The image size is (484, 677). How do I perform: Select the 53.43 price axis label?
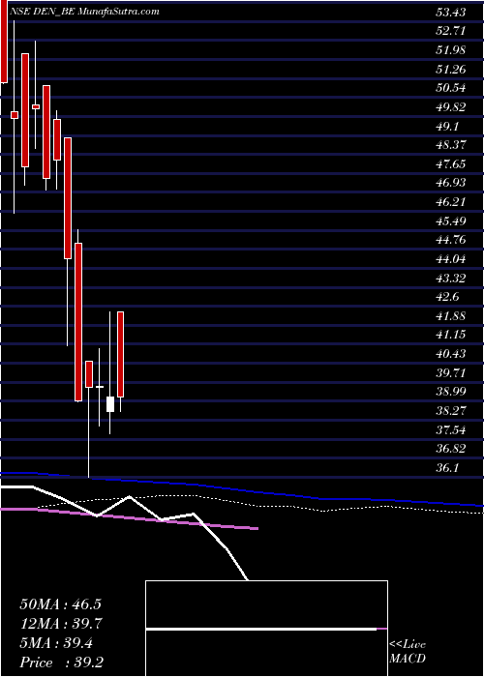[x=450, y=13]
